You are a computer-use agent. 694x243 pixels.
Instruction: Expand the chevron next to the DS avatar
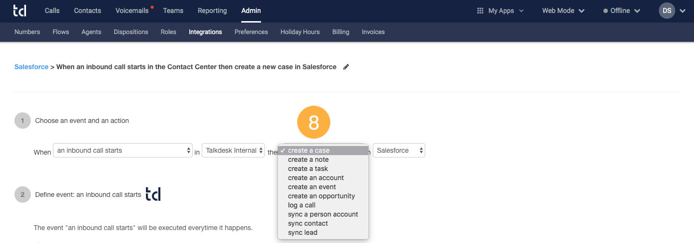pyautogui.click(x=682, y=11)
